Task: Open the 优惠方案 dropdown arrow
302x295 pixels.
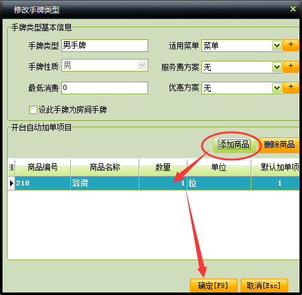Action: (x=277, y=88)
